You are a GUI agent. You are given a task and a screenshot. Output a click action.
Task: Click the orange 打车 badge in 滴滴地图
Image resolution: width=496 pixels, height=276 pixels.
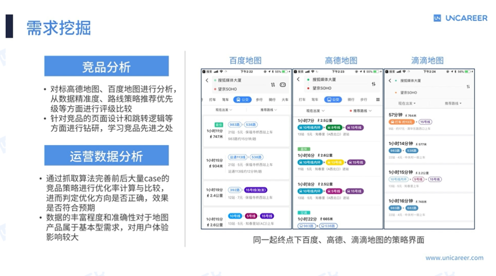pos(401,122)
